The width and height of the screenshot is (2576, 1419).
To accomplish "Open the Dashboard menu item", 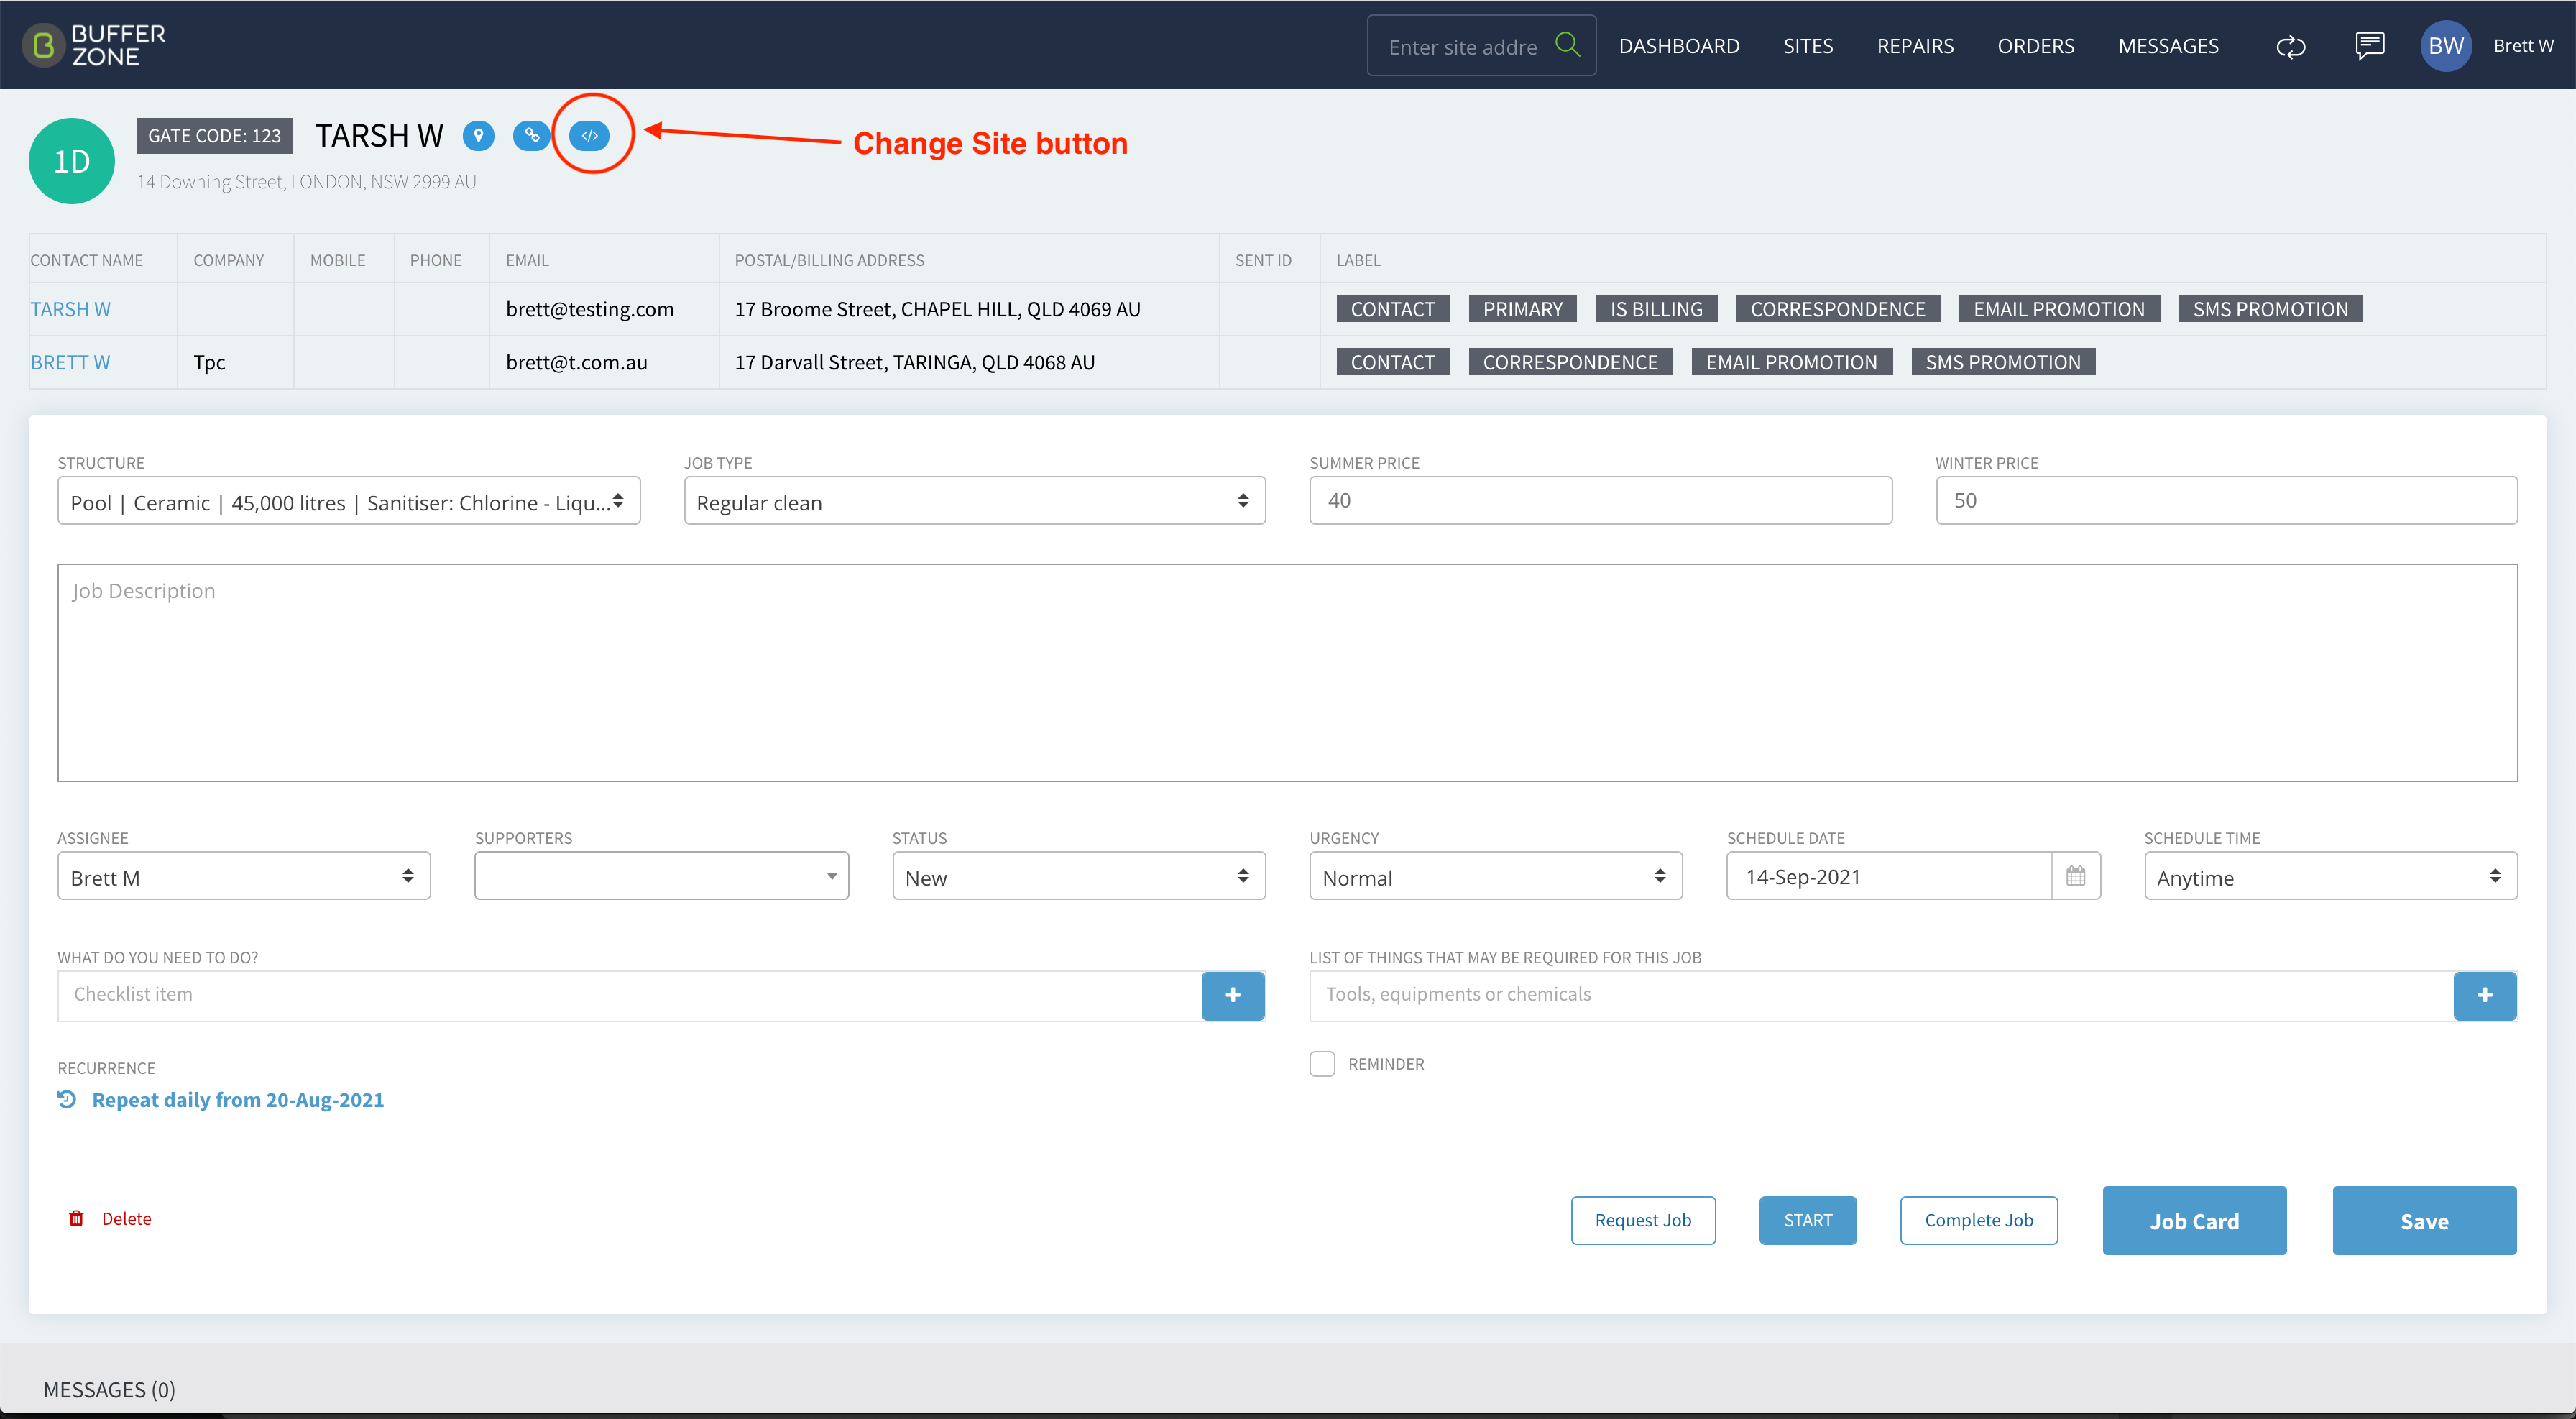I will tap(1679, 46).
